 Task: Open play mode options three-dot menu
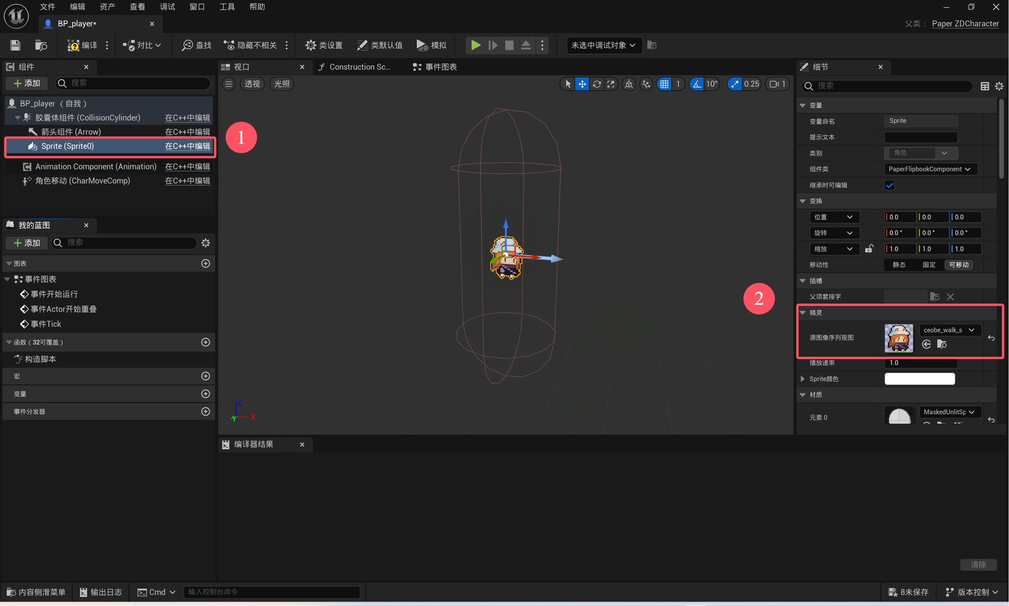pos(543,45)
